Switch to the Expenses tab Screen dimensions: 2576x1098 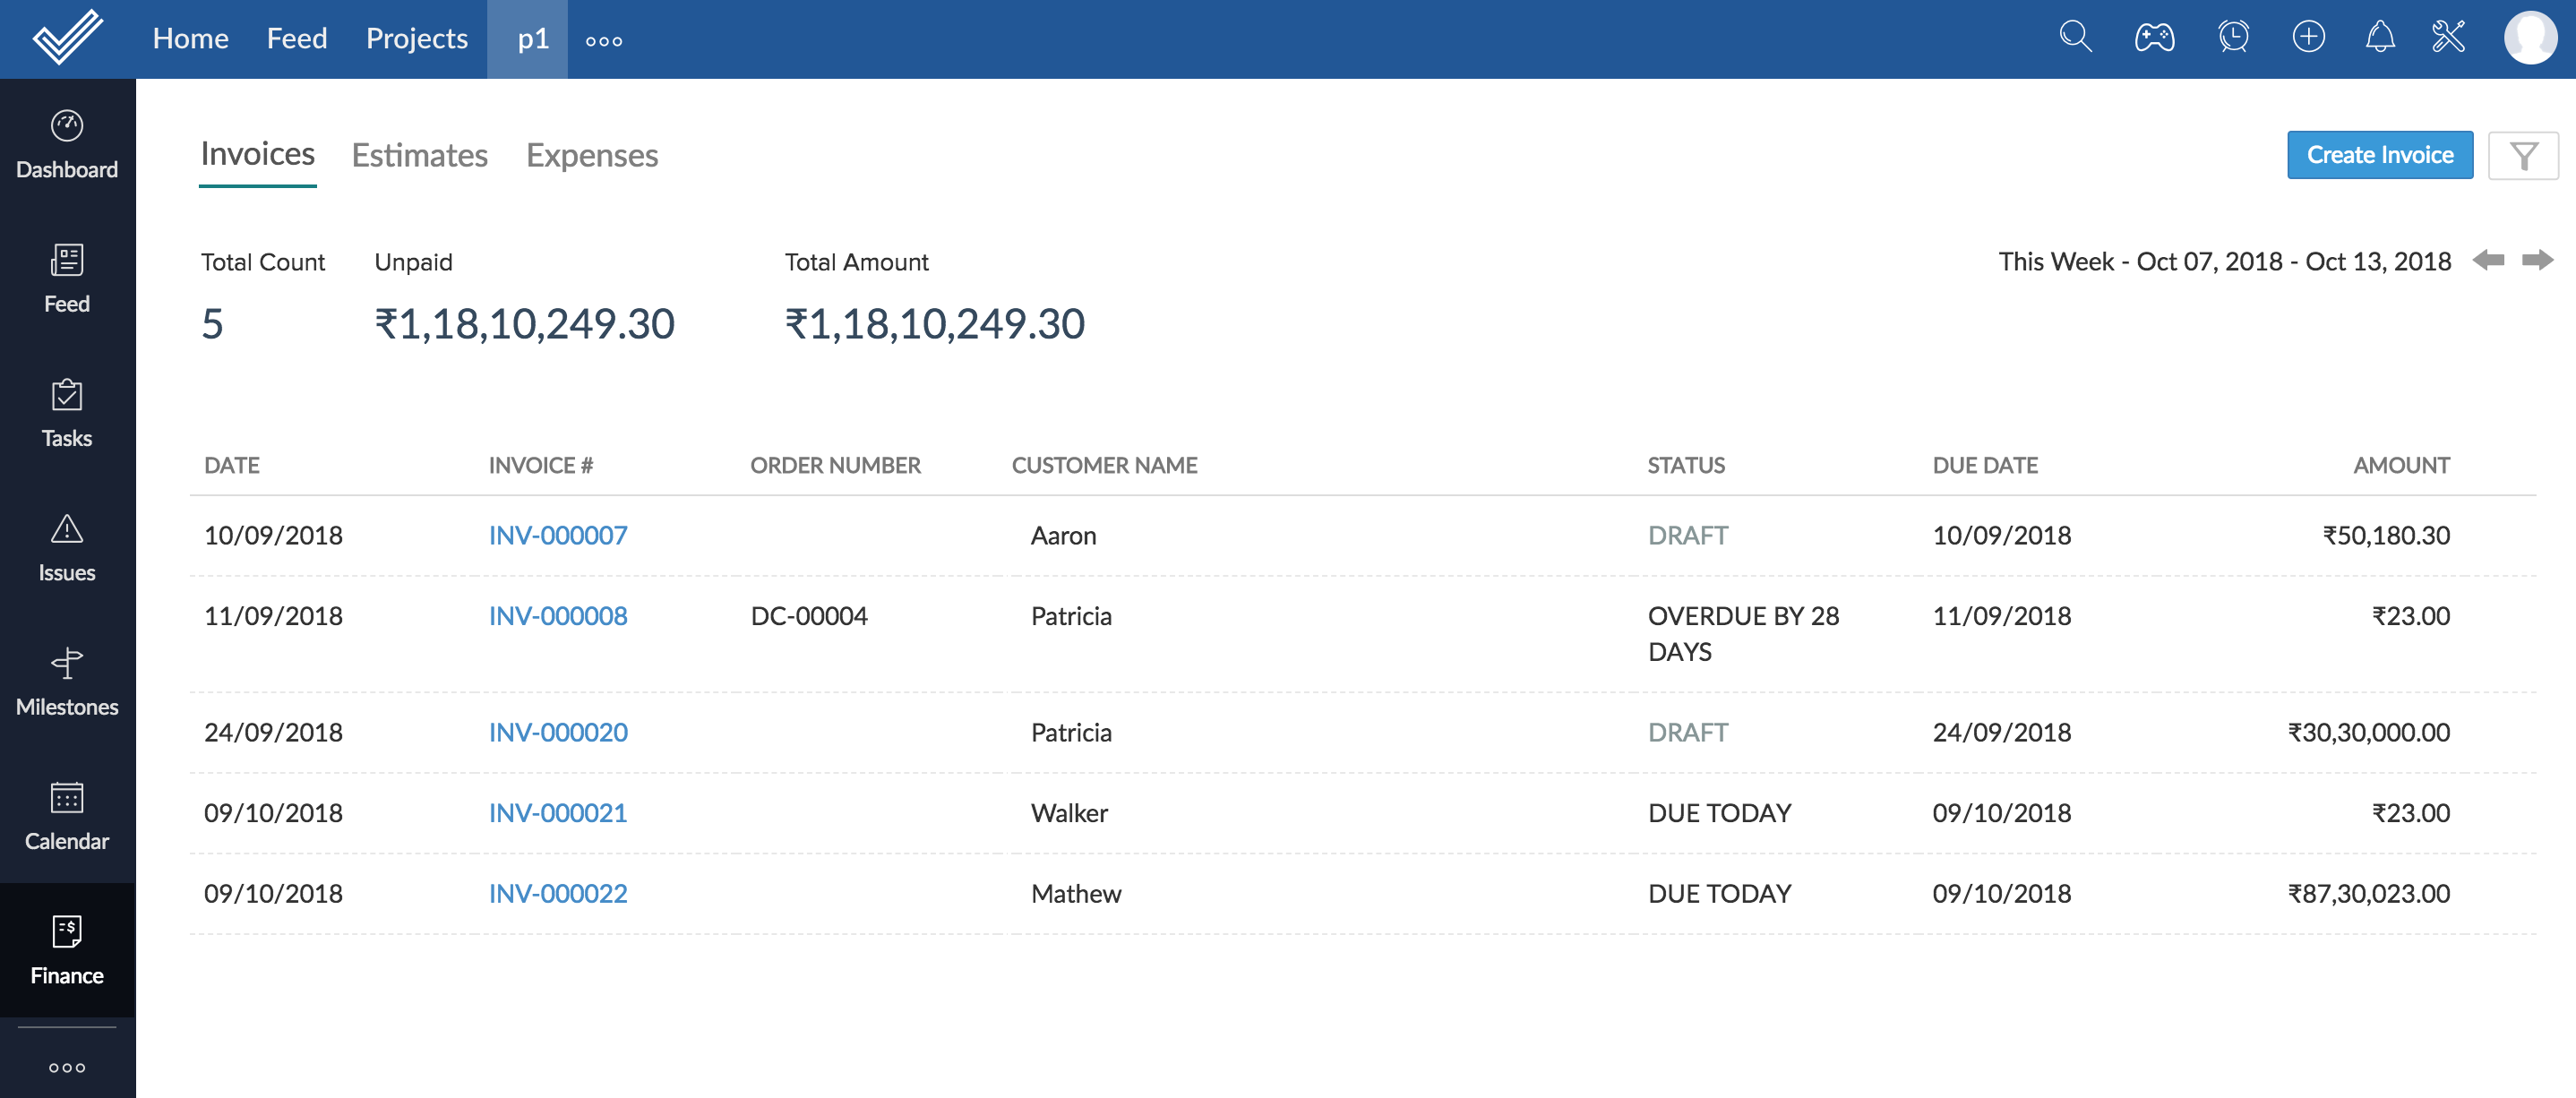[592, 156]
